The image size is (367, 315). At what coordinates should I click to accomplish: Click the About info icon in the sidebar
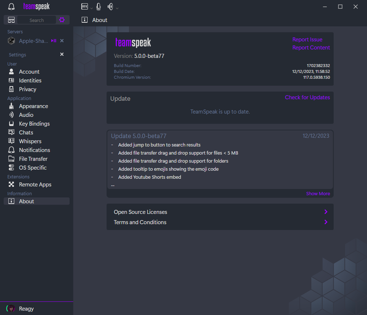pyautogui.click(x=11, y=201)
